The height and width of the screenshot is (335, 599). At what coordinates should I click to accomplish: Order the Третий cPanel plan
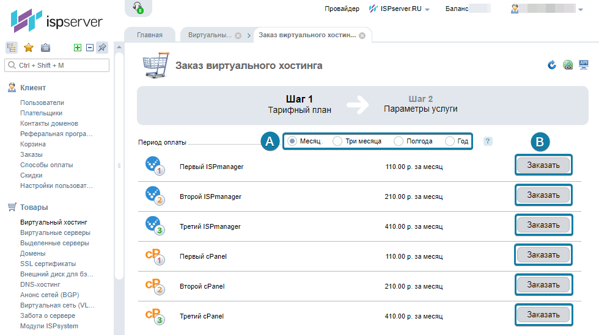(x=543, y=314)
